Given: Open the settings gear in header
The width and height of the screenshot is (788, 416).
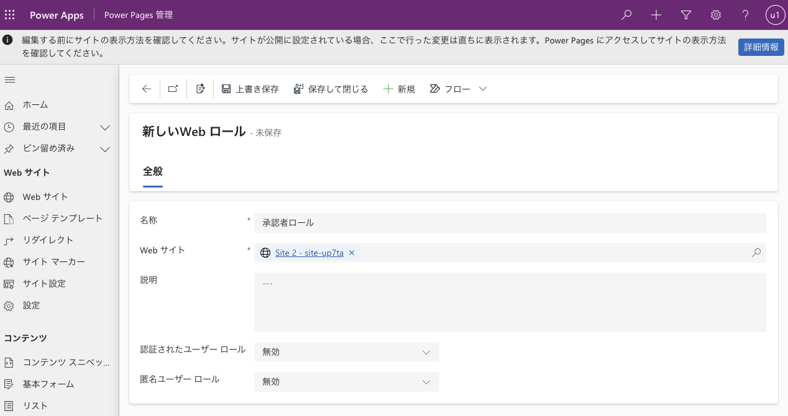Looking at the screenshot, I should (x=716, y=15).
